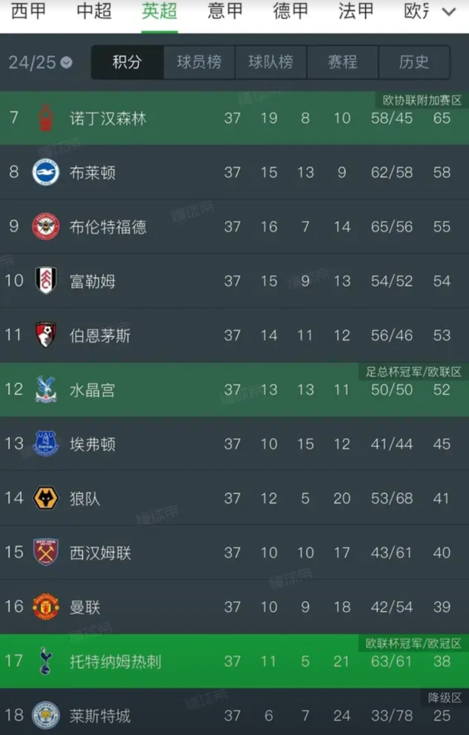
Task: Switch to the 意甲 league tab
Action: coord(225,11)
